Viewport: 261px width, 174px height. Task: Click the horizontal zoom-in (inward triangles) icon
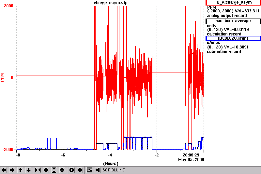click(38, 170)
